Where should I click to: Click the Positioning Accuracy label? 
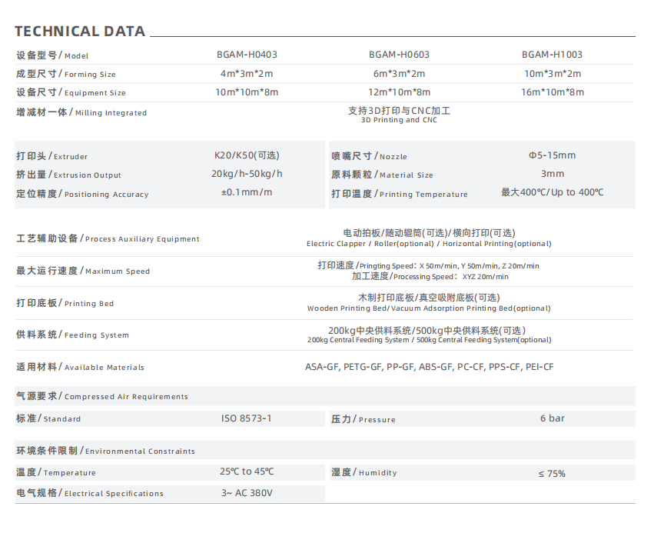(82, 194)
